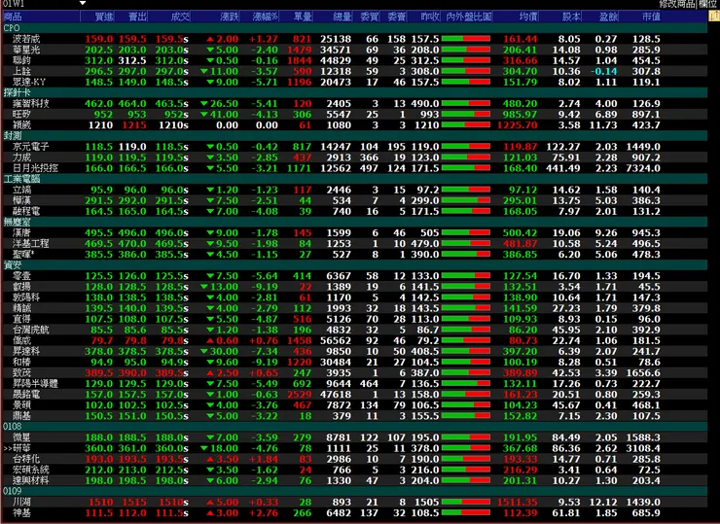The image size is (720, 524).
Task: Click the 修改商品 button
Action: 677,4
